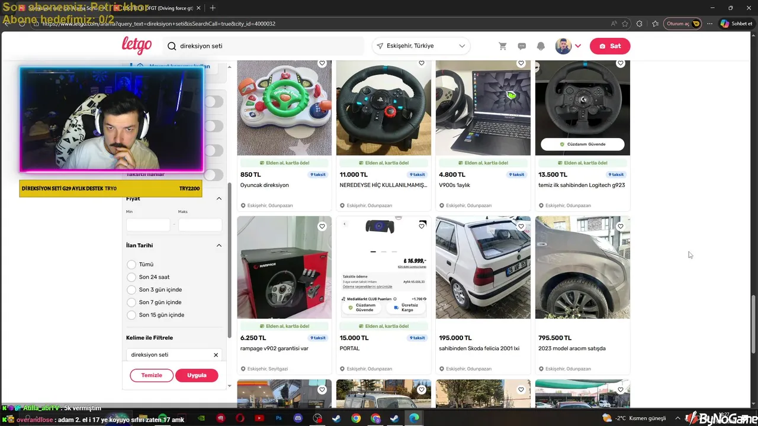Viewport: 758px width, 426px height.
Task: Open YouTube from the taskbar
Action: click(259, 418)
